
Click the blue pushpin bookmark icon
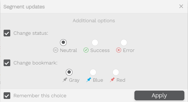click(89, 80)
